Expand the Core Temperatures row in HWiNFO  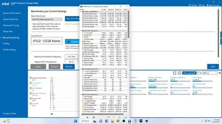coord(83,71)
